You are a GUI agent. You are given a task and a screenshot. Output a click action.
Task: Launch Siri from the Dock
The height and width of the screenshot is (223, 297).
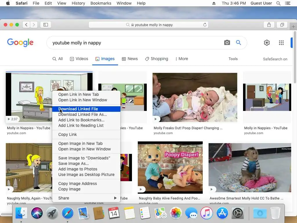(x=37, y=213)
